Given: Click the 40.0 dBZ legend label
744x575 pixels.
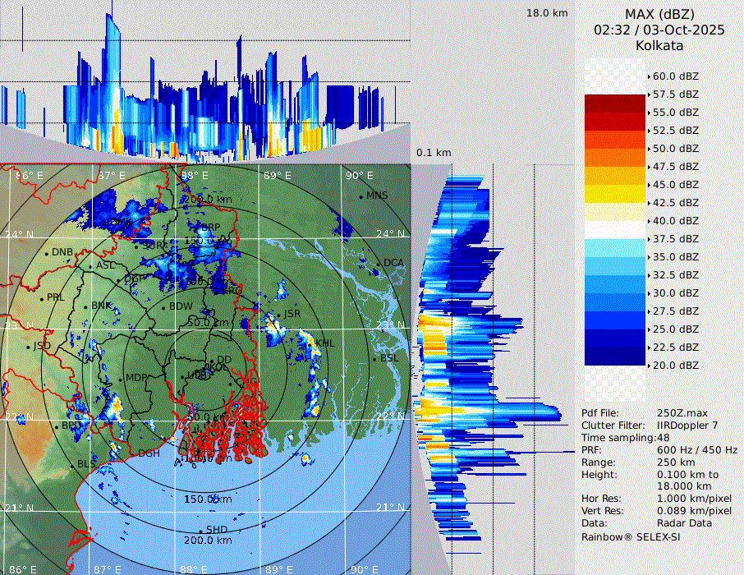Looking at the screenshot, I should tap(675, 220).
